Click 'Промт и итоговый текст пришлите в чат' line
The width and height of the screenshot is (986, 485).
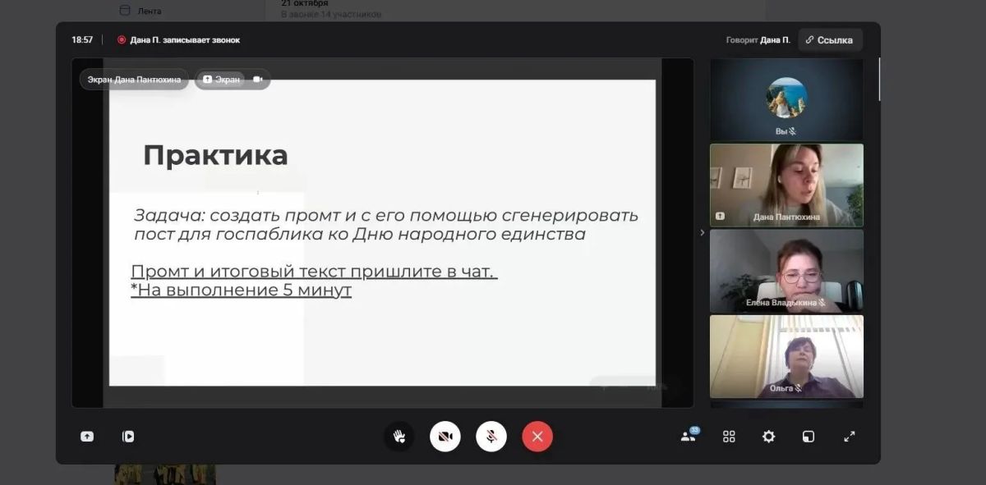314,272
